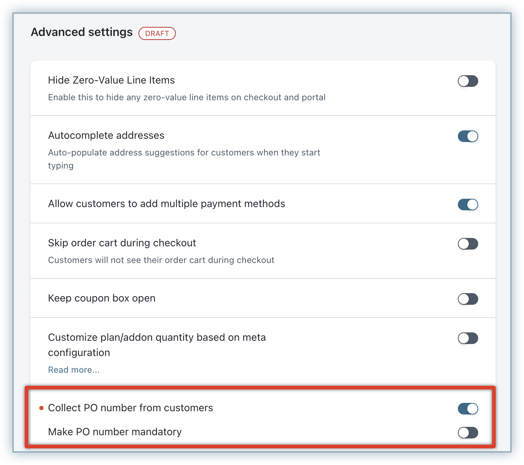Disable the multiple payment methods toggle
524x465 pixels.
468,205
